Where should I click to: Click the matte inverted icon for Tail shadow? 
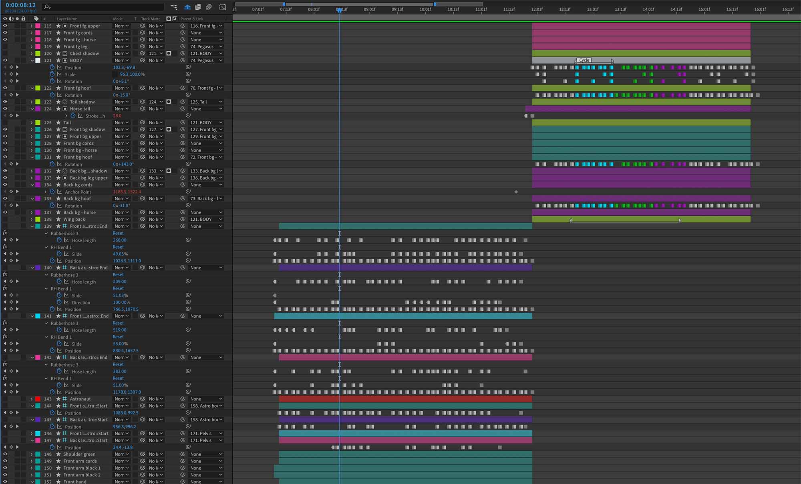tap(169, 102)
